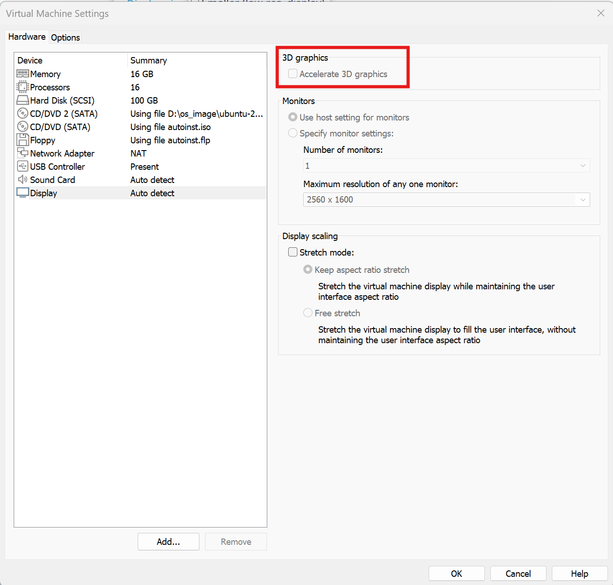Click the Floppy drive icon
The image size is (613, 585).
pos(23,140)
